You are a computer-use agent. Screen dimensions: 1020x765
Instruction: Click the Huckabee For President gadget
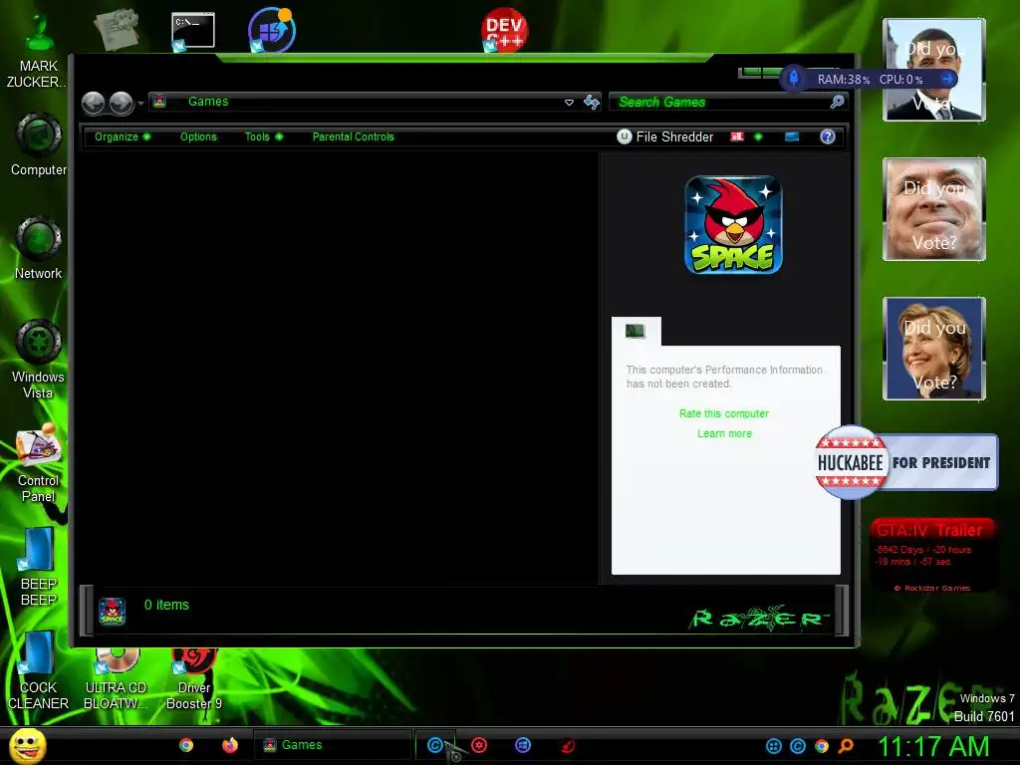pos(906,462)
